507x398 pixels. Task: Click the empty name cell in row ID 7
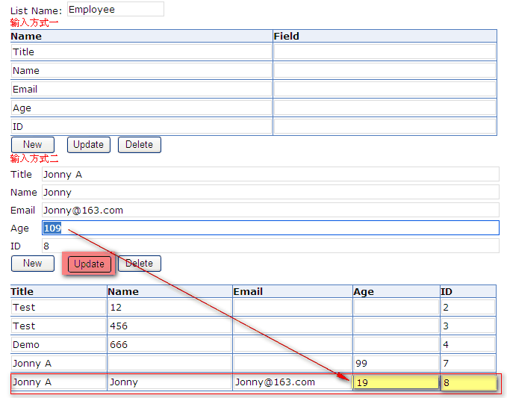(x=169, y=364)
